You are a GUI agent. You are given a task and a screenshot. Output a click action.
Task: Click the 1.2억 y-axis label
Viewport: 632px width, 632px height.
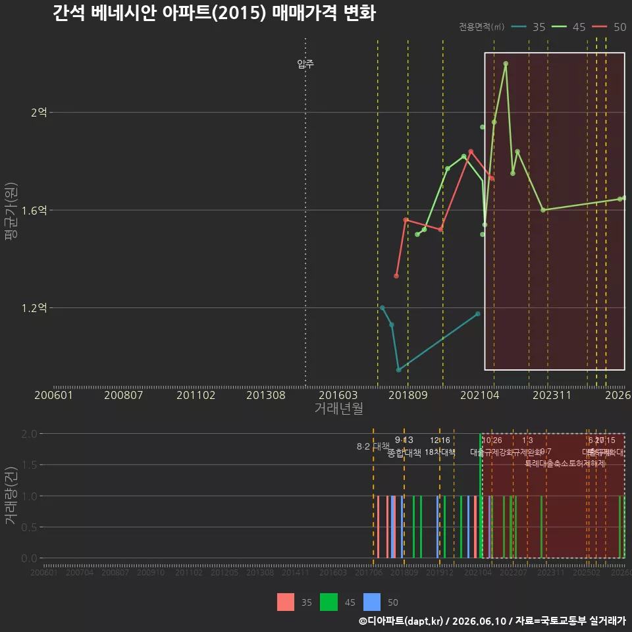(34, 308)
